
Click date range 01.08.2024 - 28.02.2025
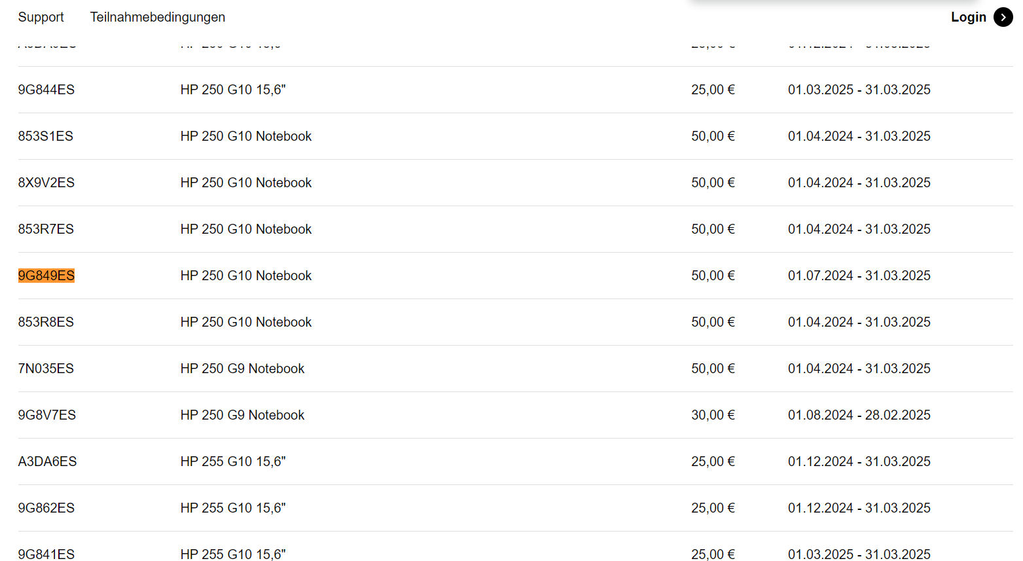[859, 415]
